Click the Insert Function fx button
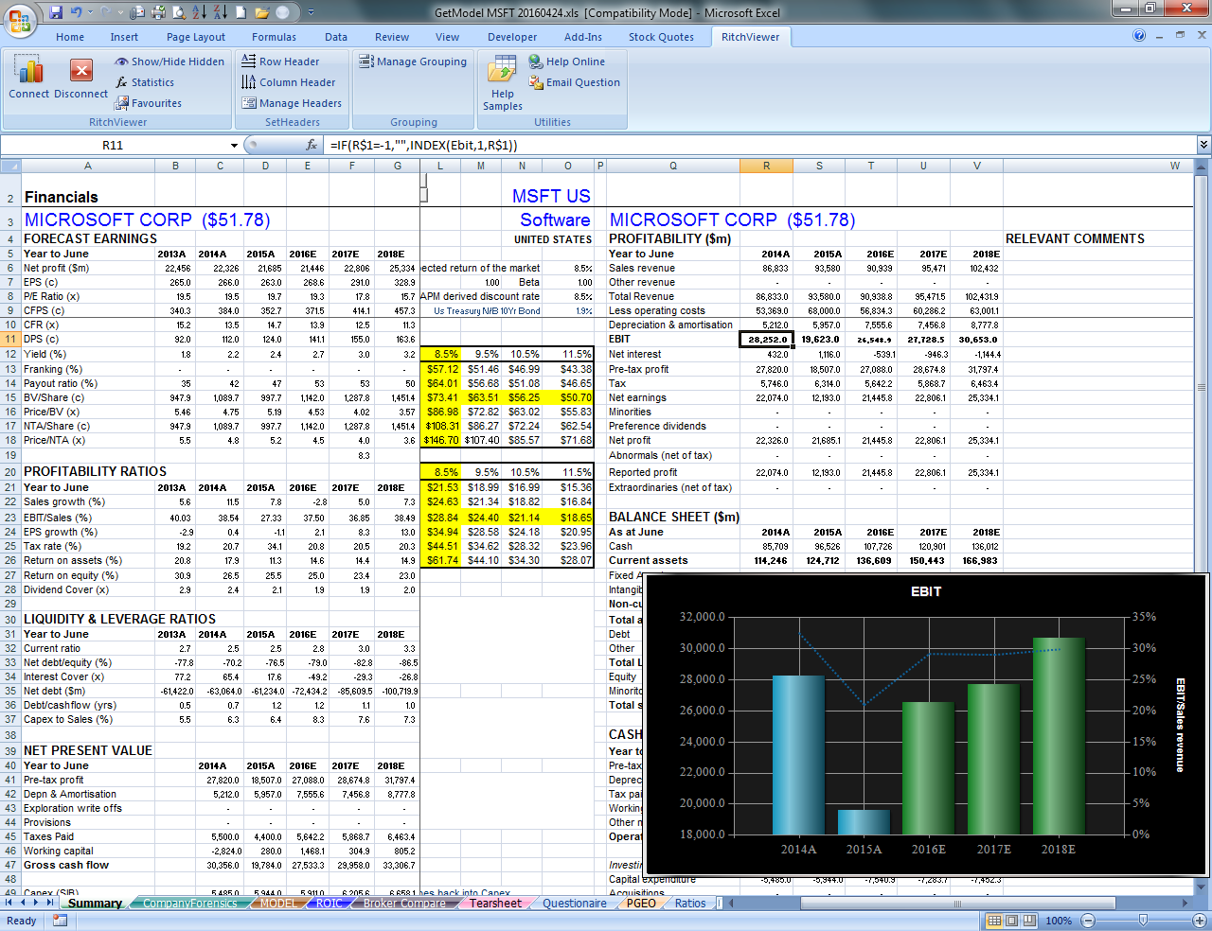1212x931 pixels. click(x=312, y=145)
